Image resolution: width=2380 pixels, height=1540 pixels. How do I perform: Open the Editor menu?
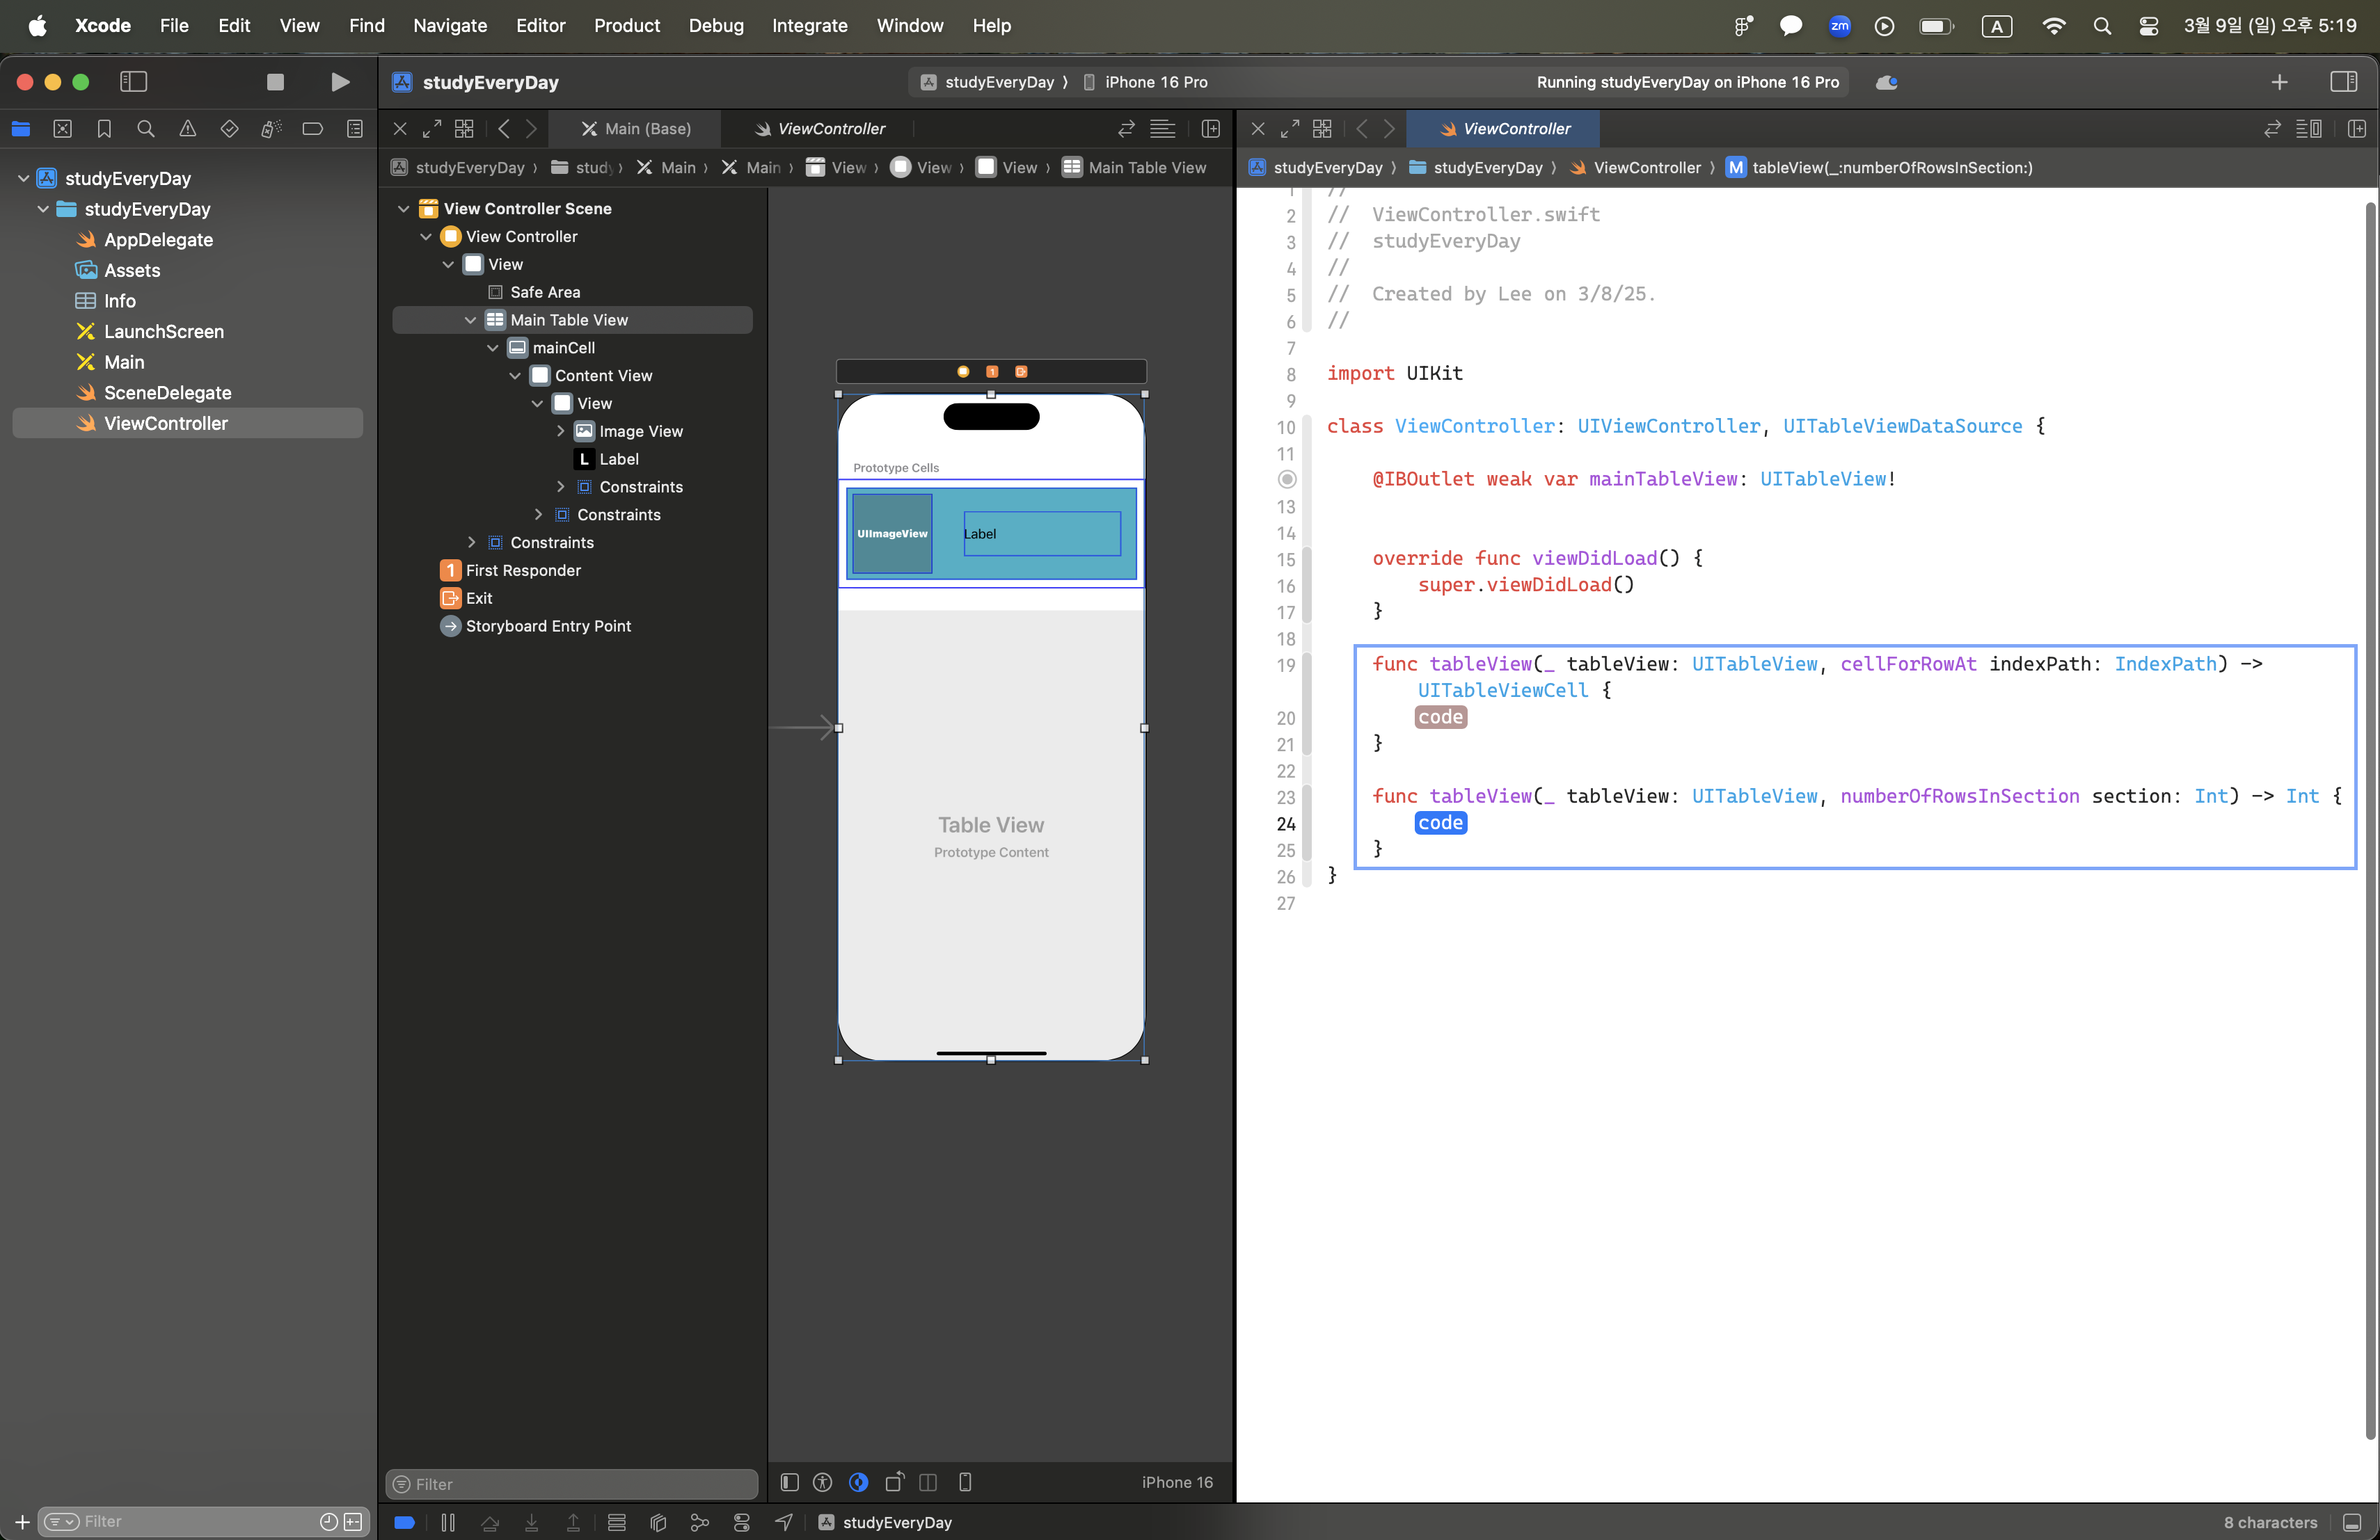tap(540, 25)
